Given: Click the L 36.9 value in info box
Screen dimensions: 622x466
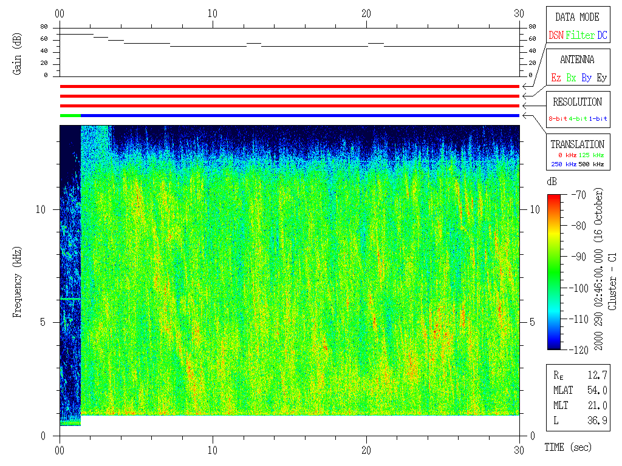Looking at the screenshot, I should (x=598, y=420).
